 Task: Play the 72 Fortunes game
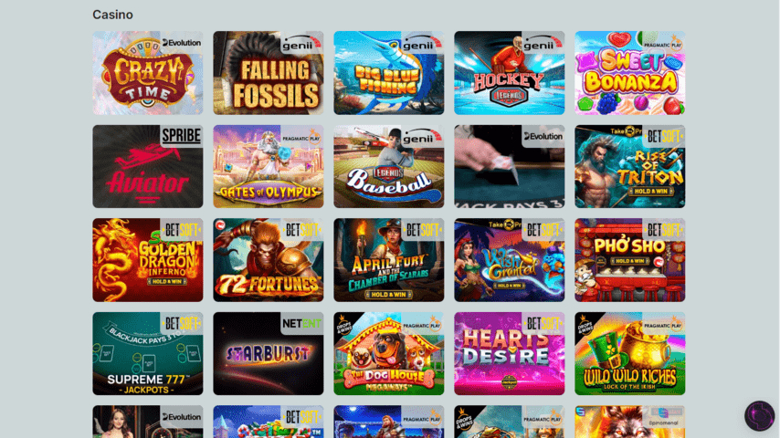269,260
